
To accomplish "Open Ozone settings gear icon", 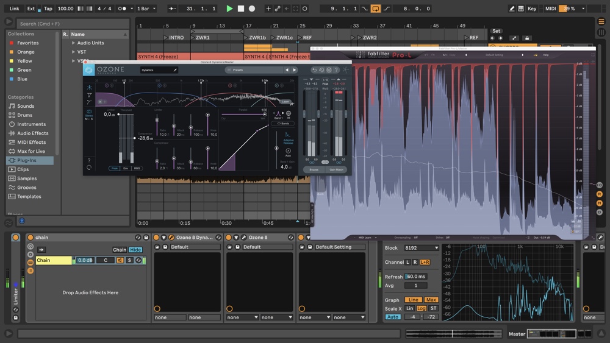I will click(329, 70).
